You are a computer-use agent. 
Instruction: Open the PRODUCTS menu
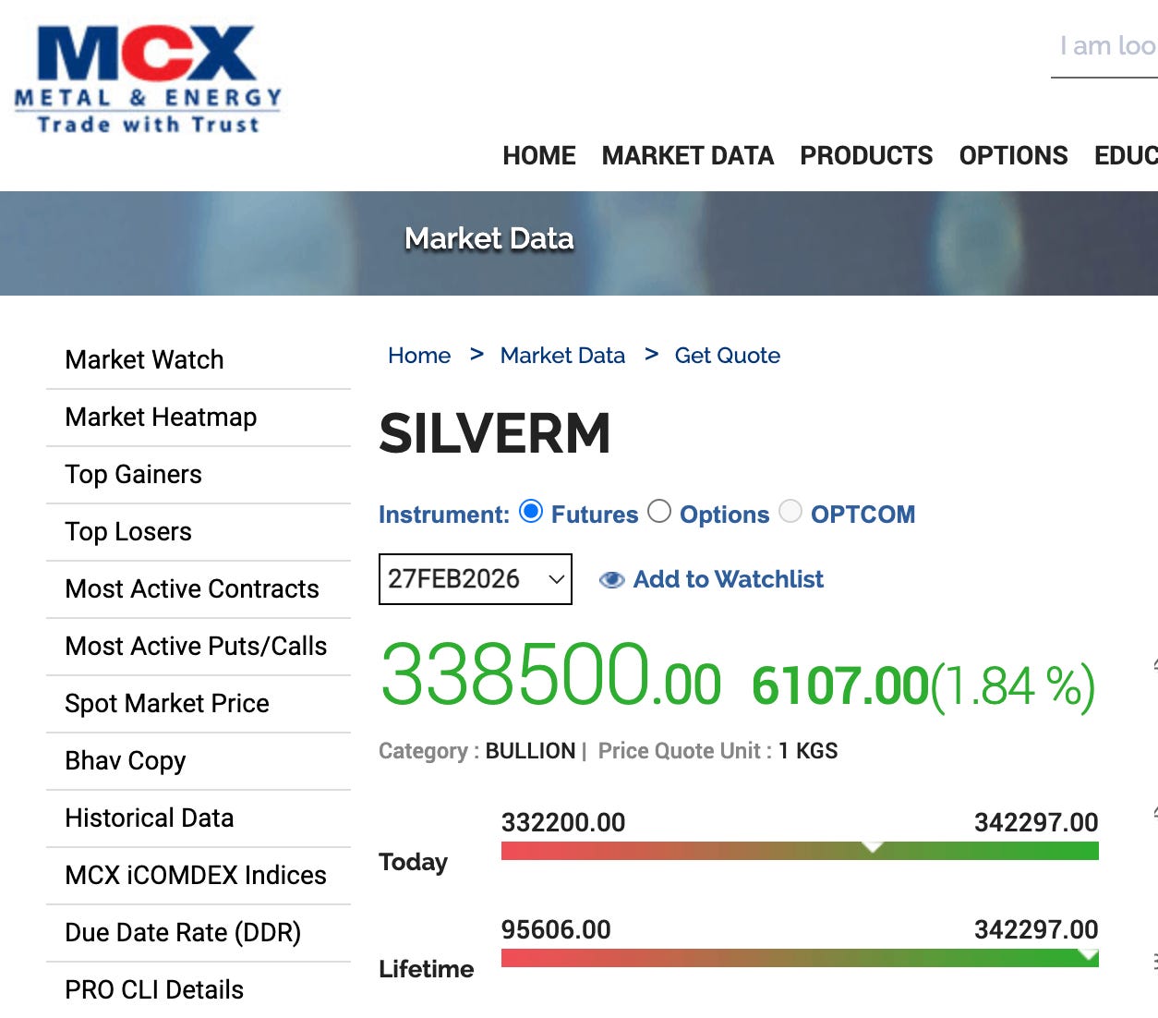click(x=866, y=155)
